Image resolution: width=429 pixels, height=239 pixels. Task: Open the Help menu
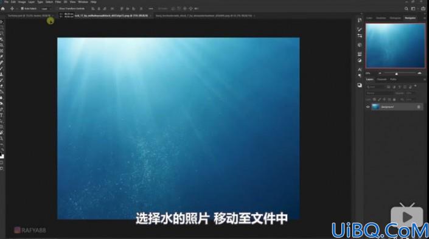[93, 2]
